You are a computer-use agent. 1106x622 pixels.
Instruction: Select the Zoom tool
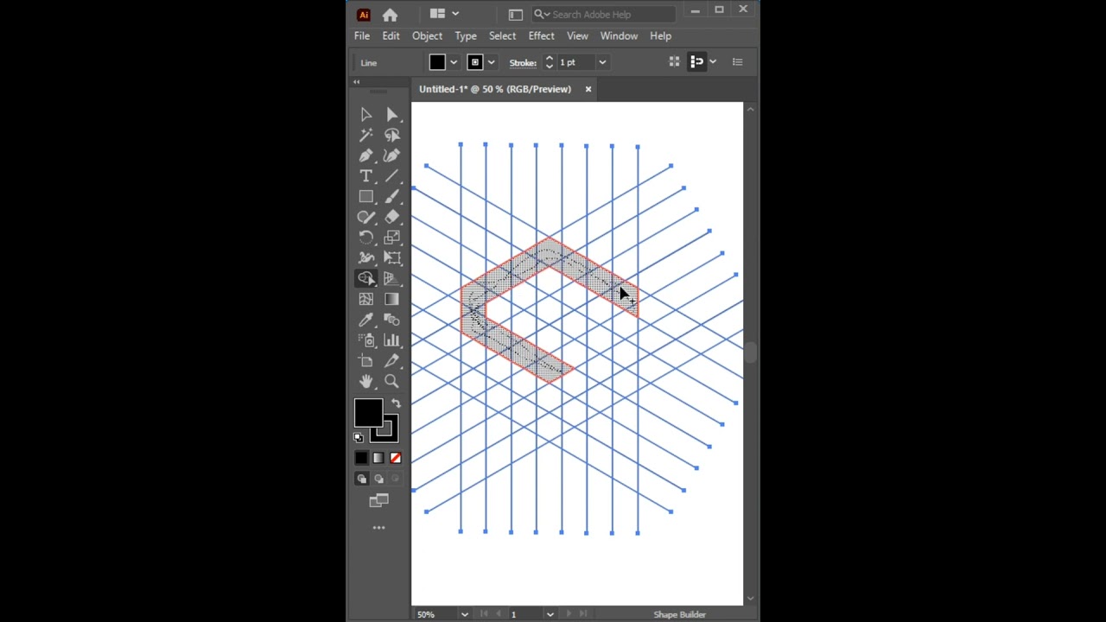pyautogui.click(x=392, y=381)
